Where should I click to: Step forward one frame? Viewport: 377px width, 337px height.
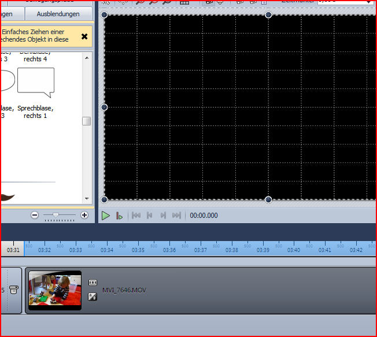pos(163,216)
